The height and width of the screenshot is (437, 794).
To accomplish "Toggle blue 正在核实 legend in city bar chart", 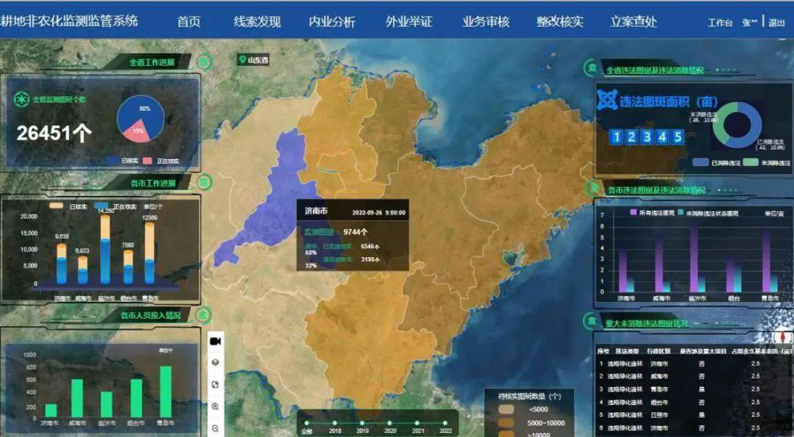I will (x=115, y=206).
